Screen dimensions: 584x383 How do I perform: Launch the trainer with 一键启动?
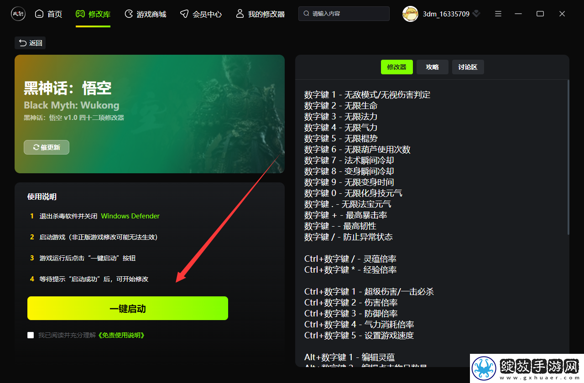(128, 309)
